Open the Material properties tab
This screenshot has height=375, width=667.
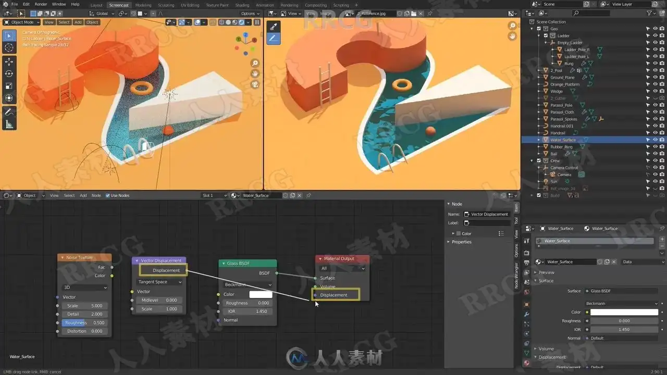click(527, 362)
